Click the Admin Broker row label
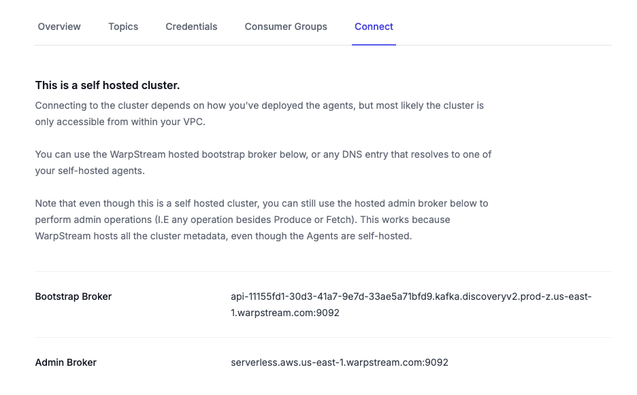This screenshot has width=637, height=395. [66, 362]
